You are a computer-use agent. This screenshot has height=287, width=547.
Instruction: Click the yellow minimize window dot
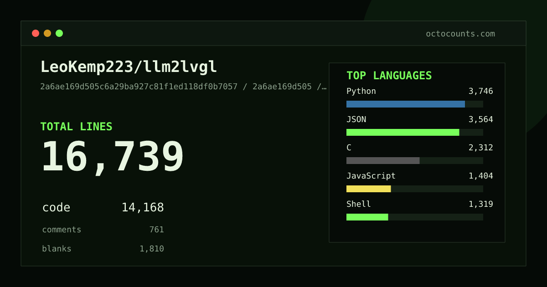point(47,33)
